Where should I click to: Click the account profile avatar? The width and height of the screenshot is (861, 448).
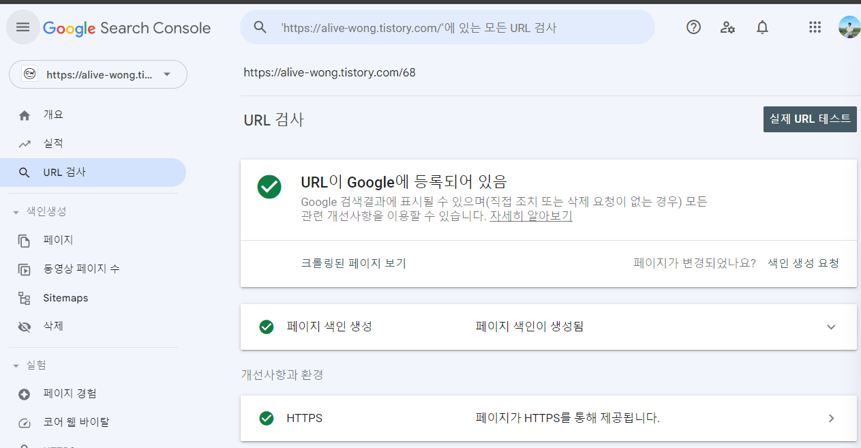(x=849, y=27)
